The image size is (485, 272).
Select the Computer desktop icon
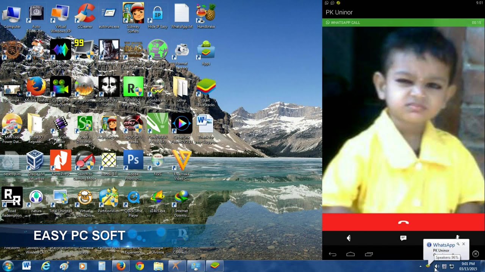12,16
